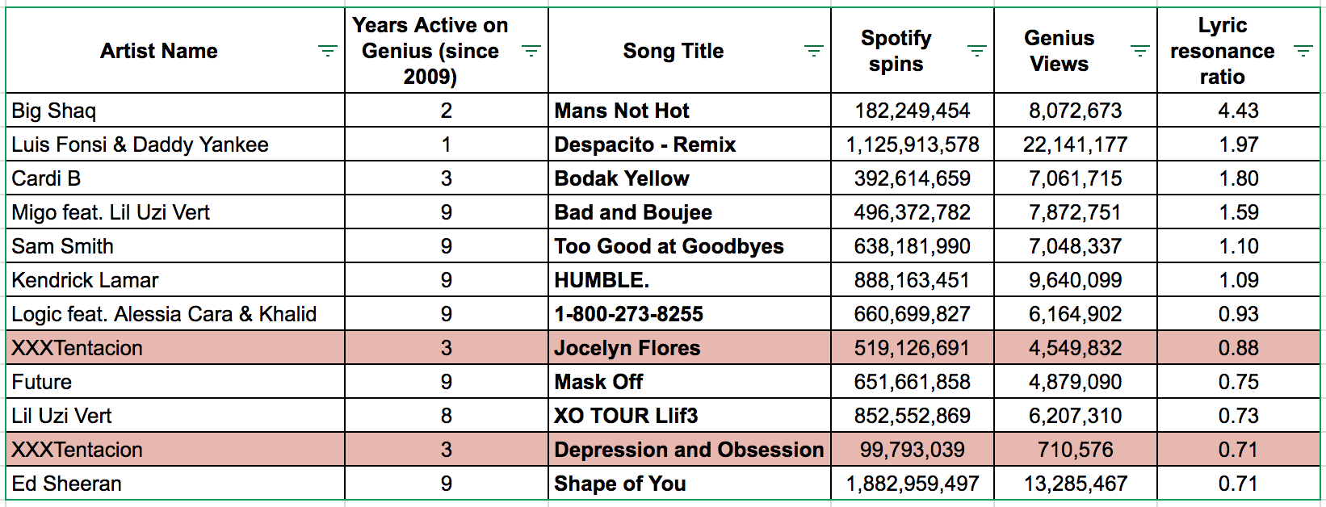Viewport: 1326px width, 507px height.
Task: Select the Ed Sheeran artist cell
Action: (175, 483)
